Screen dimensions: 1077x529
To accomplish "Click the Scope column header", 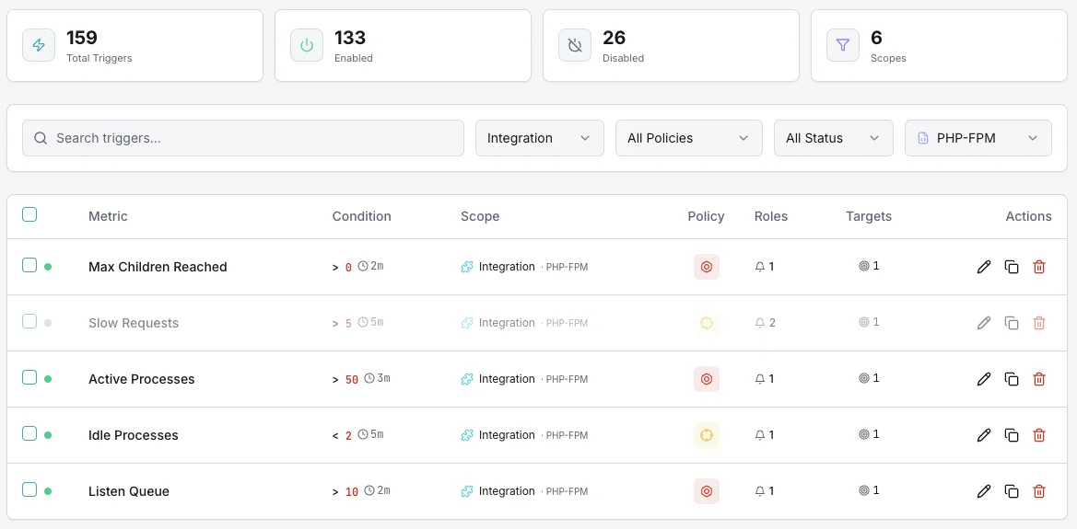I will (x=480, y=216).
